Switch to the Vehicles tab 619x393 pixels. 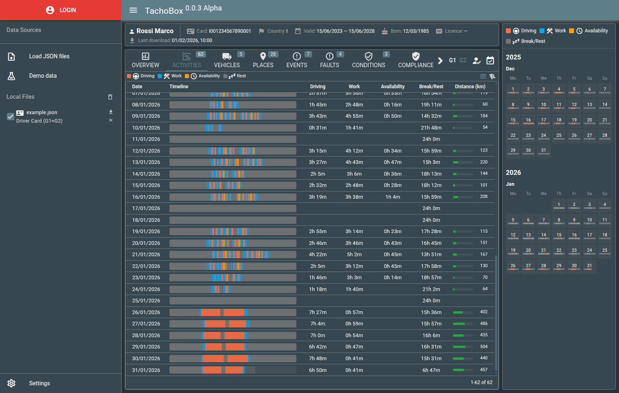point(227,60)
